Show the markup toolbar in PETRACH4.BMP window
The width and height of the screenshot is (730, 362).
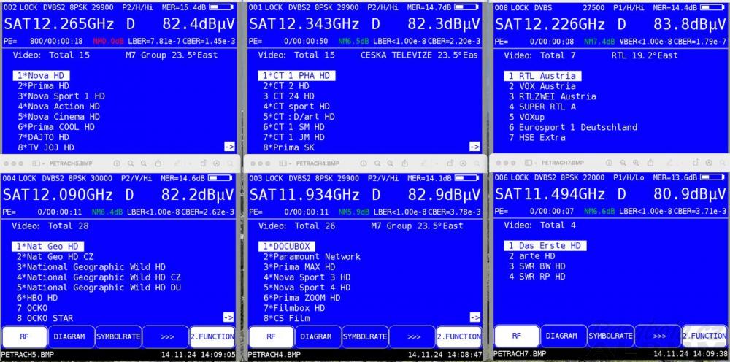click(464, 163)
